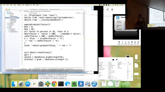165x92 pixels.
Task: Choose Bold Italic in the Typeface list
Action: click(x=120, y=68)
